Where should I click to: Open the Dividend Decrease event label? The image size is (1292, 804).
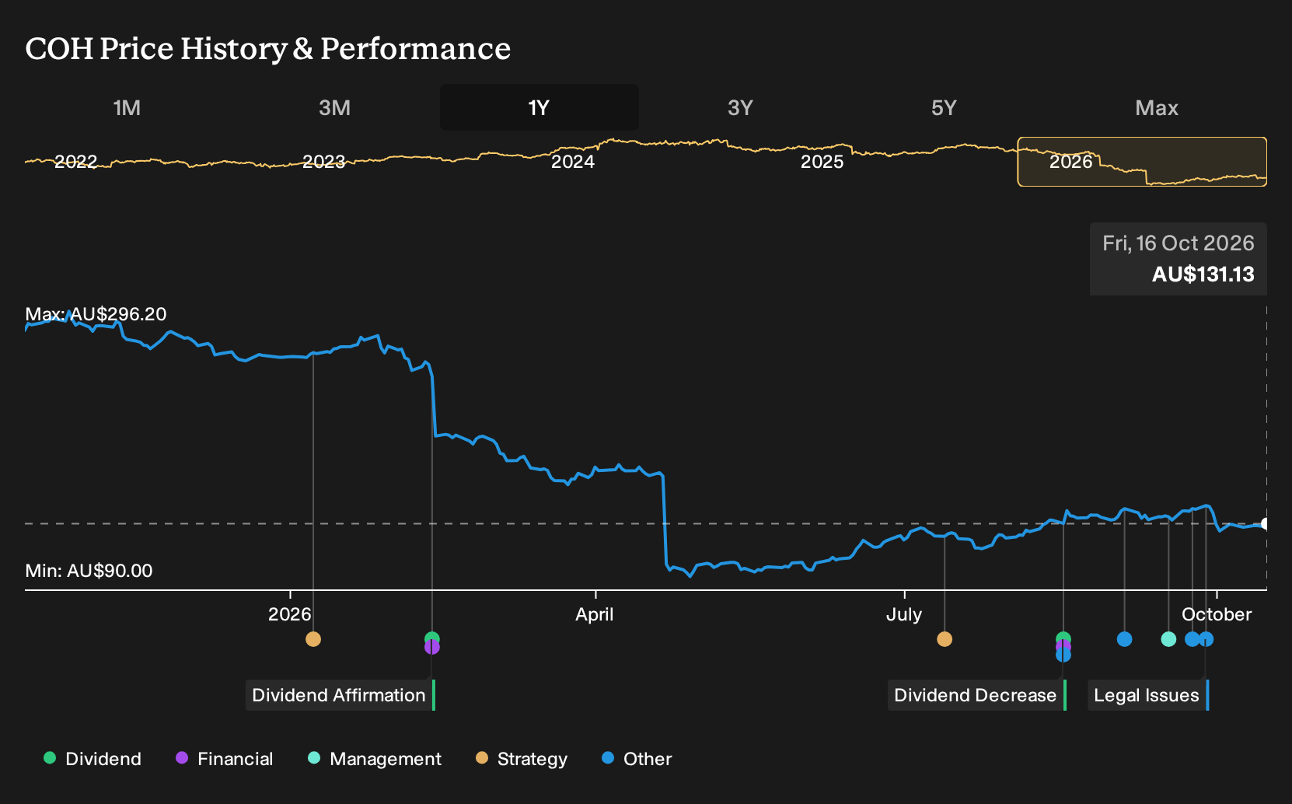(x=976, y=695)
